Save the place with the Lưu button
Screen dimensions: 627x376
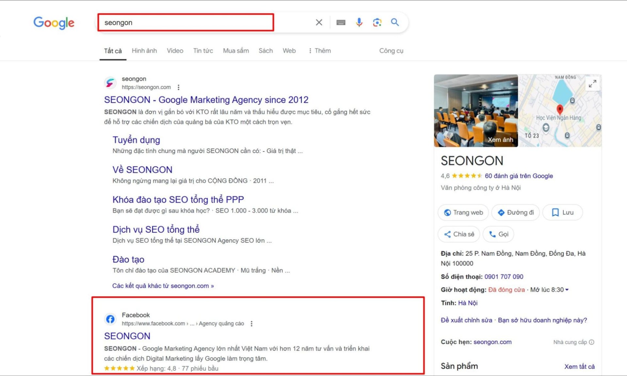point(562,212)
